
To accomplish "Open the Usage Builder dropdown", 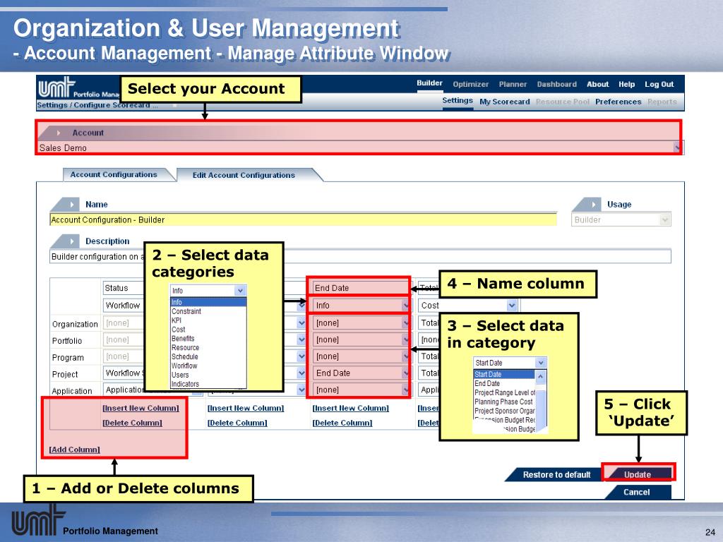I will tap(665, 220).
